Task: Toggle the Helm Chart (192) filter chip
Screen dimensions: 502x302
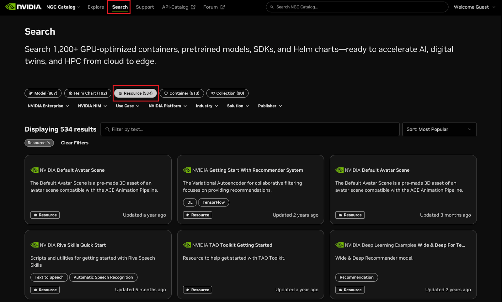Action: click(x=88, y=93)
